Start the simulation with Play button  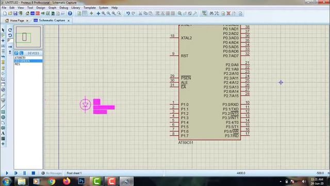(7, 173)
